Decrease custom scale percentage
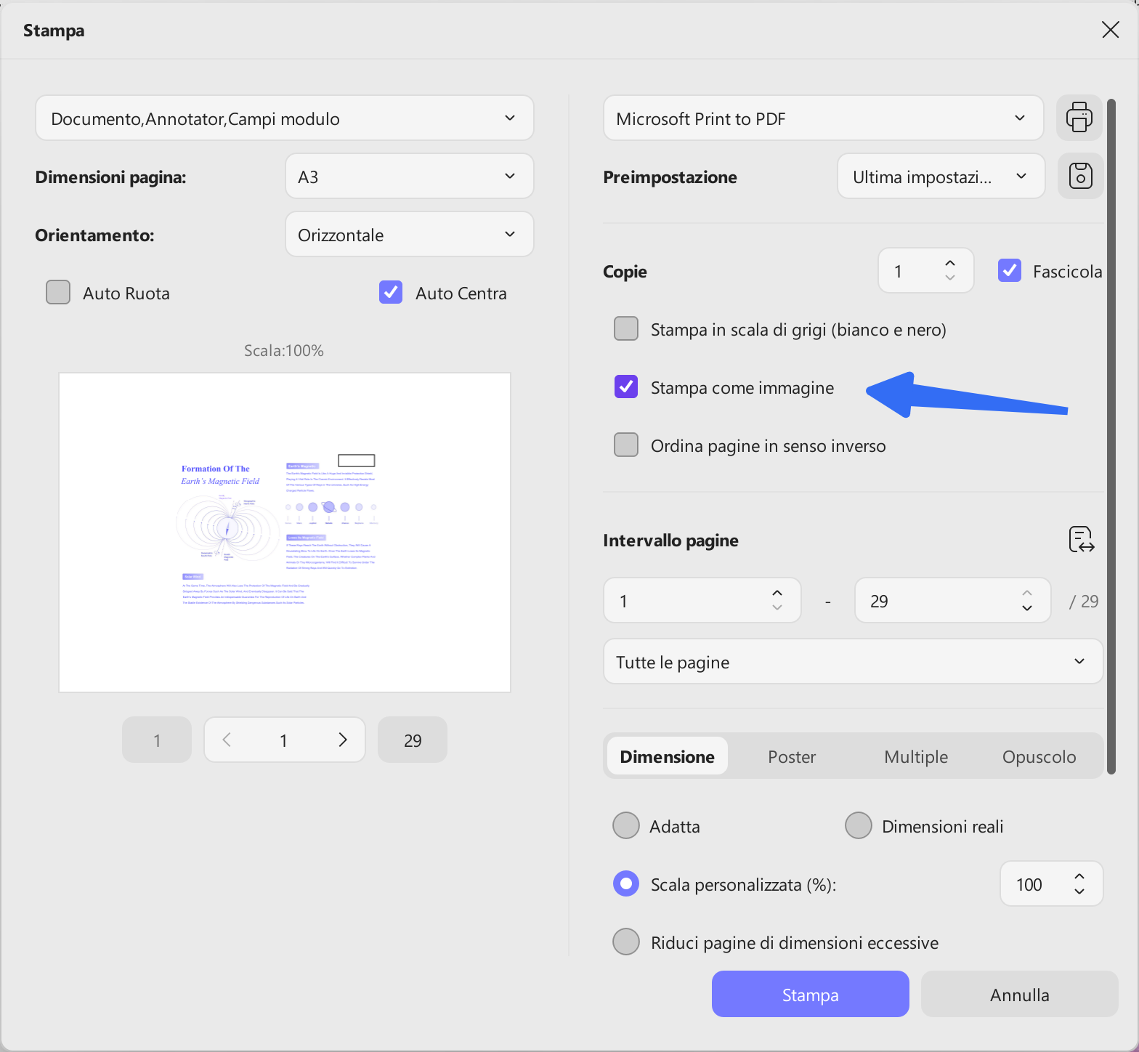 click(1079, 891)
